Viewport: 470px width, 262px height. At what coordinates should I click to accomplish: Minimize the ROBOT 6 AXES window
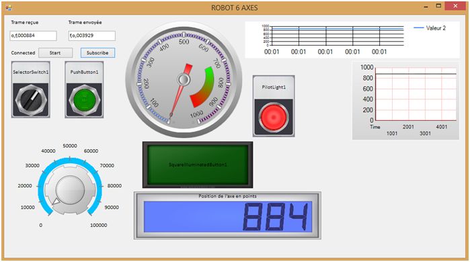click(x=426, y=7)
